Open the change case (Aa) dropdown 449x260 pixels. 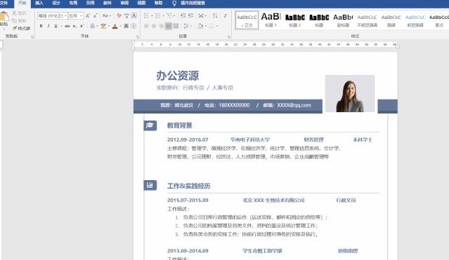[107, 15]
